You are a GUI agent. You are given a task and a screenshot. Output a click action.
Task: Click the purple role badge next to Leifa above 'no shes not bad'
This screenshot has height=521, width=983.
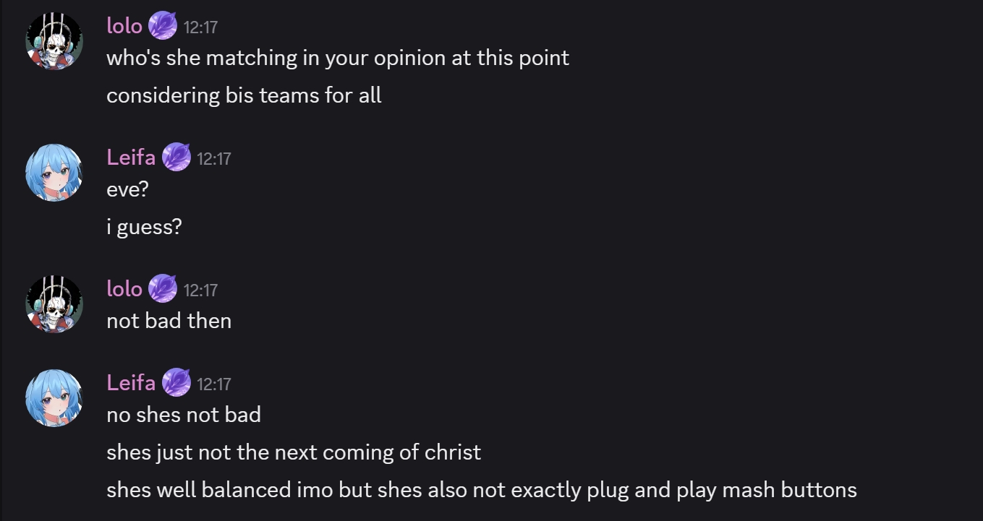176,382
